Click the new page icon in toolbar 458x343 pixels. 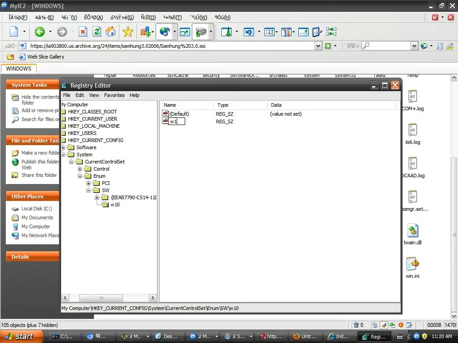14,32
